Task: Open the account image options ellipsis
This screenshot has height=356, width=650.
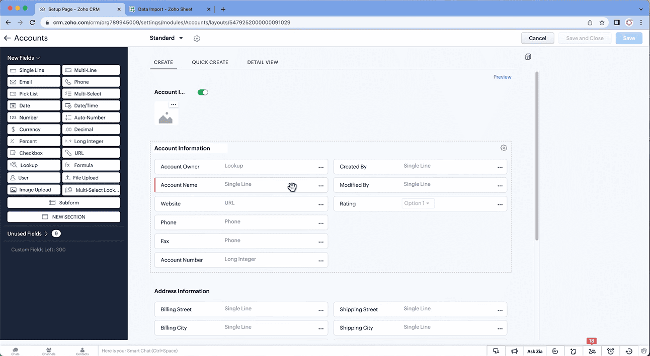Action: [x=174, y=104]
